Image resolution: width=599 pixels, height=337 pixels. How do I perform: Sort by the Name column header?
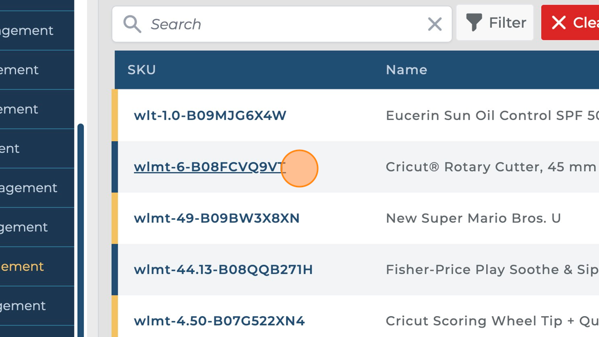(406, 70)
